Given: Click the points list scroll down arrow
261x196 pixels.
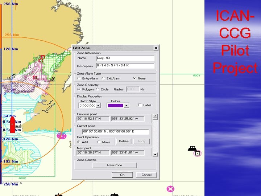Looking at the screenshot, I should pyautogui.click(x=155, y=155).
